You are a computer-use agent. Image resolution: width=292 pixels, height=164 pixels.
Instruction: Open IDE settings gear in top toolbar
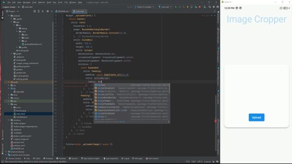[214, 7]
